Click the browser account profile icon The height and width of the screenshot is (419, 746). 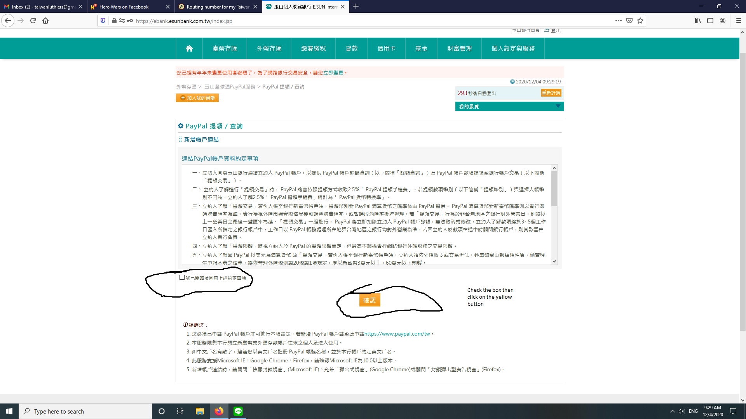723,21
